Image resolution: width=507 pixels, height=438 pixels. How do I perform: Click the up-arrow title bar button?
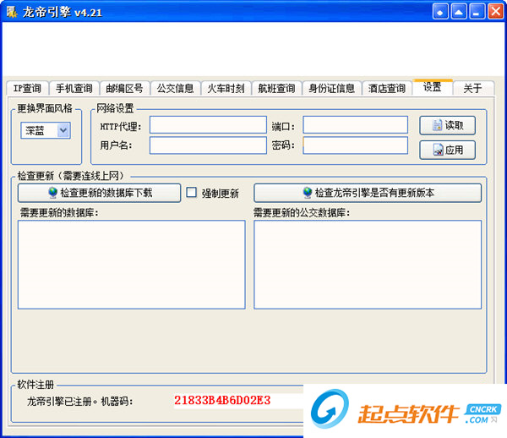click(459, 12)
